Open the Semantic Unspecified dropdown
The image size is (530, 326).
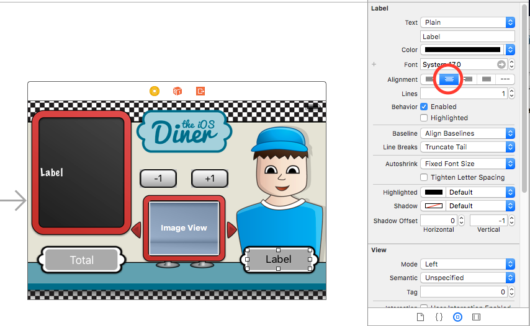[468, 278]
